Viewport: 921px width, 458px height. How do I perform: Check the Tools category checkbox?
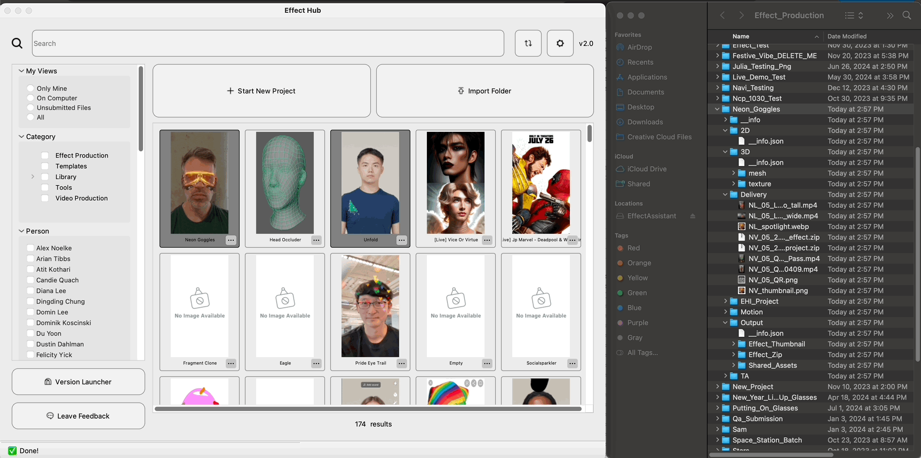pos(45,187)
